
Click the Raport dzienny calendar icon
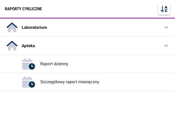[x=29, y=64]
